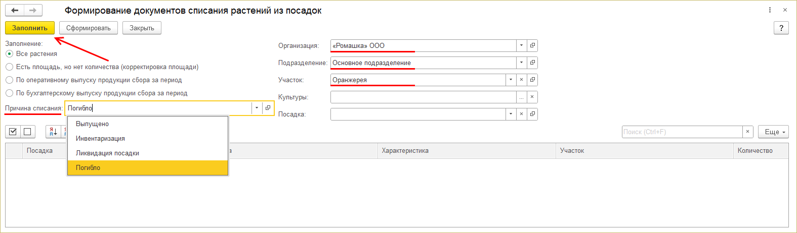The image size is (797, 233).
Task: Pick "Инвентаризация" from the dropdown list
Action: (100, 138)
